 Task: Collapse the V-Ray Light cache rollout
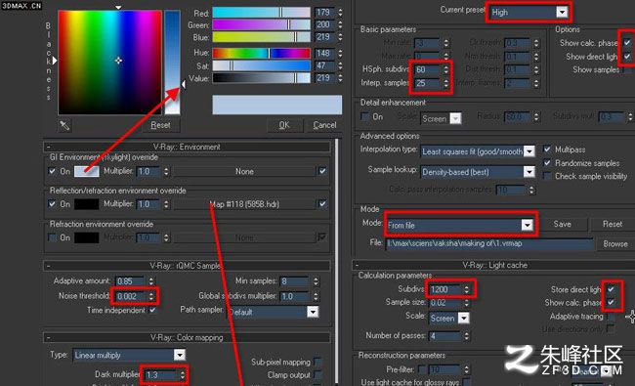(x=357, y=265)
